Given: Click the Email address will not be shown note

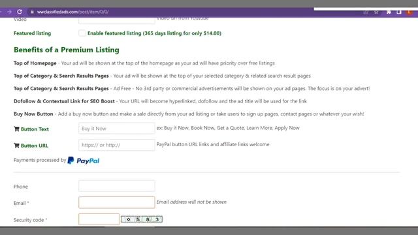Looking at the screenshot, I should click(191, 202).
